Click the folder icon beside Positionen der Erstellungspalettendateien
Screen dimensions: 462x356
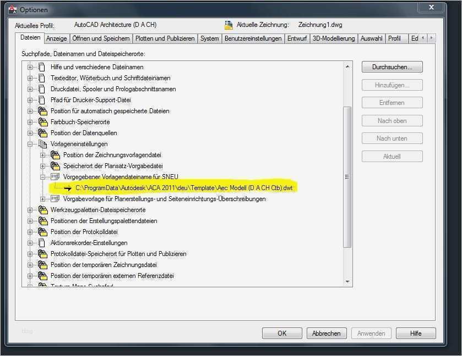point(43,221)
